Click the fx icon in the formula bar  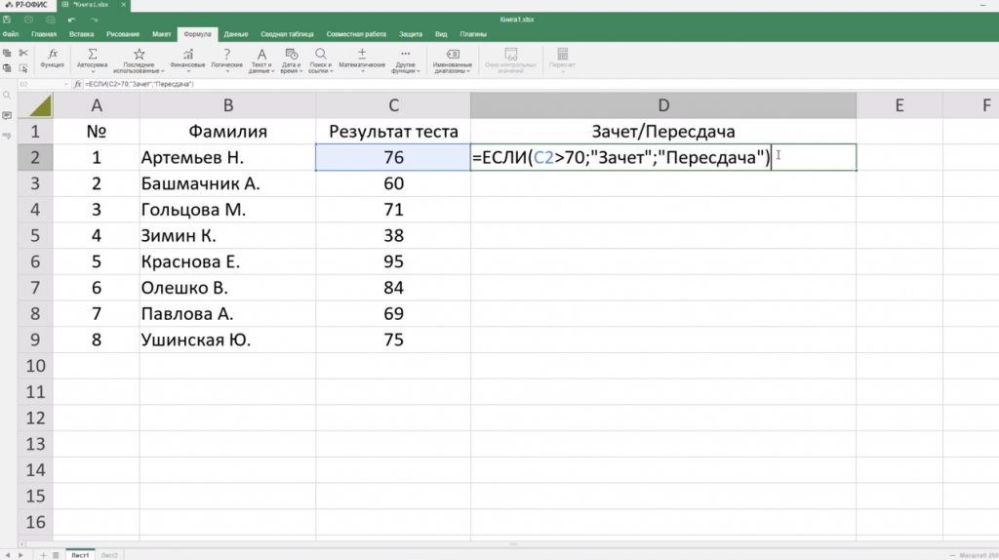pyautogui.click(x=78, y=84)
